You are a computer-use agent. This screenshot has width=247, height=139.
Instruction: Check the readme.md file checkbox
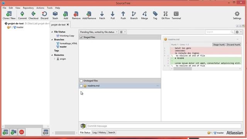click(x=81, y=86)
